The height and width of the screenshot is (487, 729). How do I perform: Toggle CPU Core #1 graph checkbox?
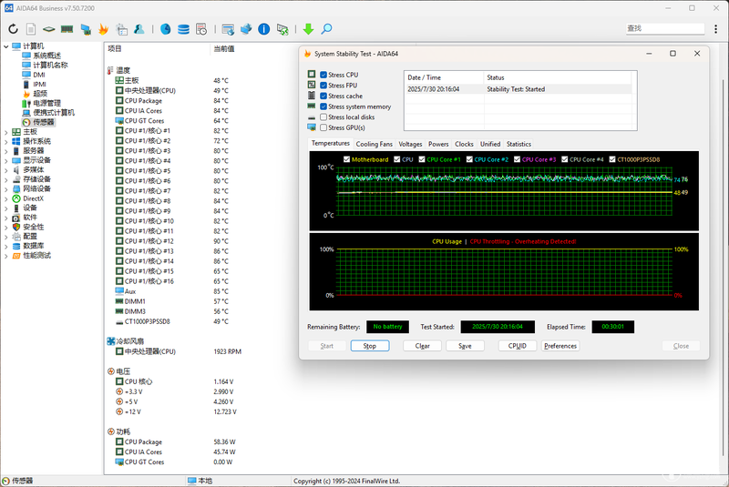click(x=422, y=159)
